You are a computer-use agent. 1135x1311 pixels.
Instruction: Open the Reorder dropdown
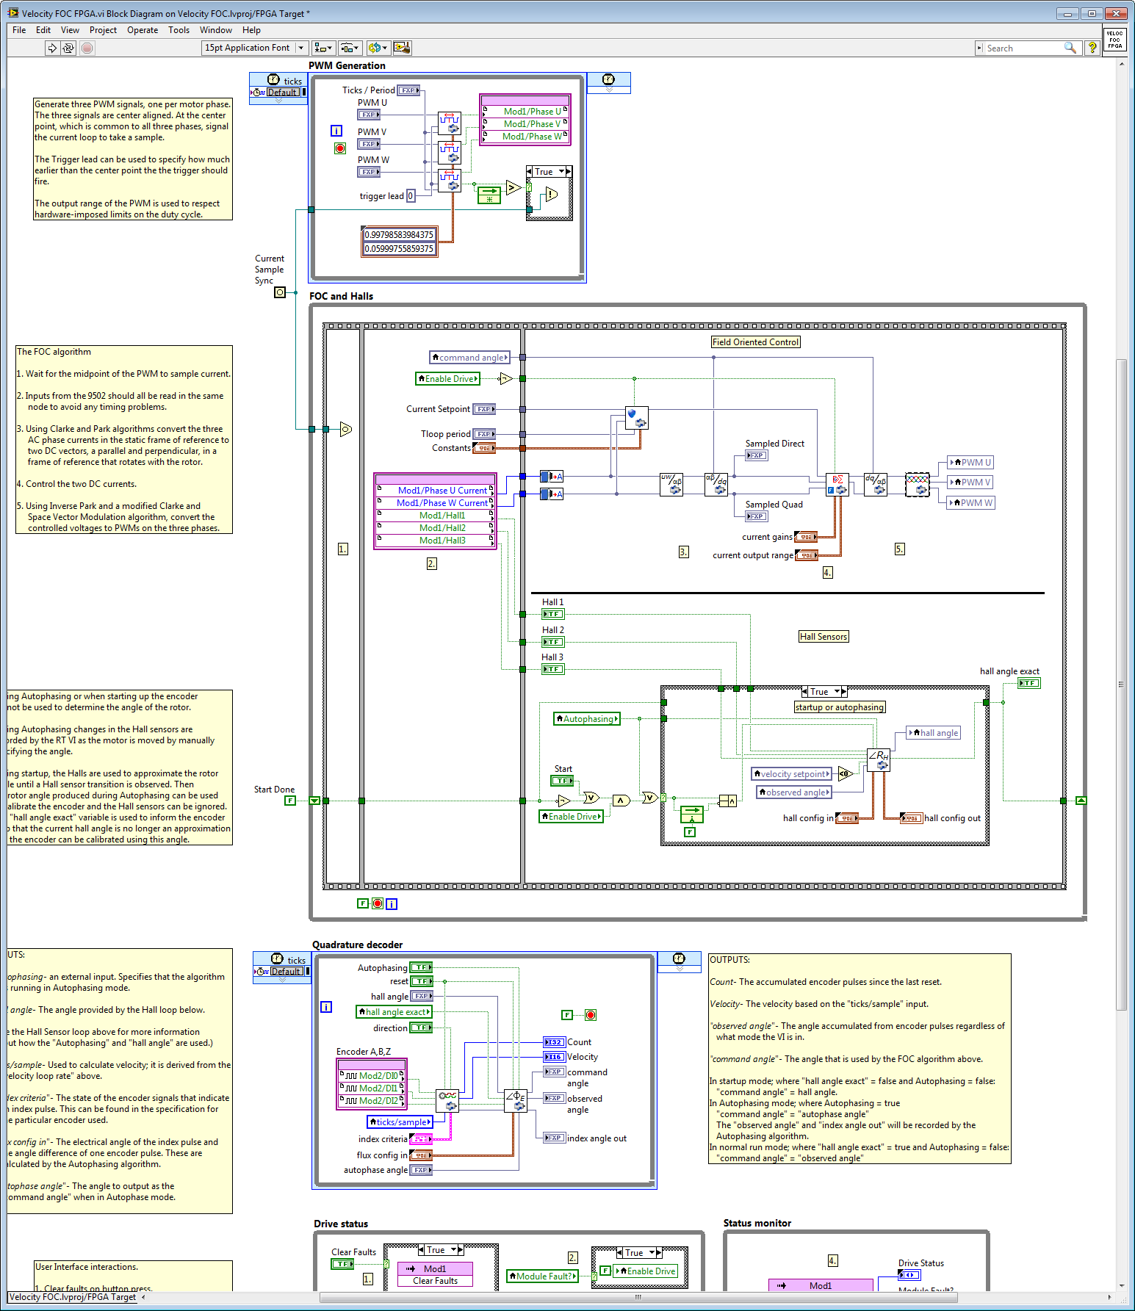tap(378, 48)
